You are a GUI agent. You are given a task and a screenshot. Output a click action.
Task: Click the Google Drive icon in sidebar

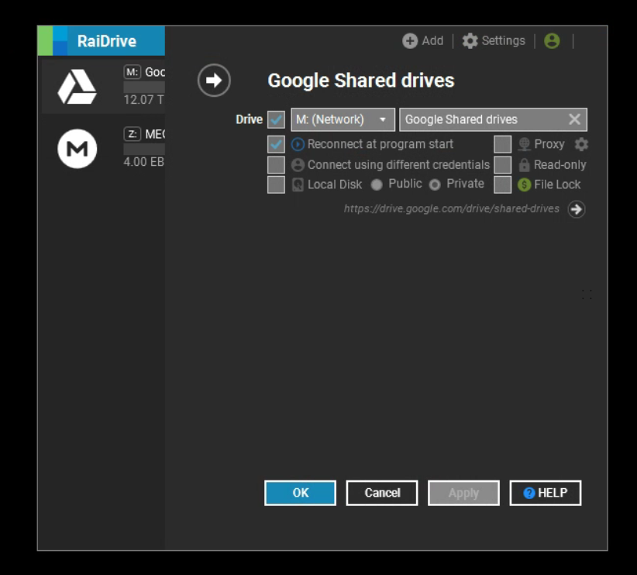77,87
